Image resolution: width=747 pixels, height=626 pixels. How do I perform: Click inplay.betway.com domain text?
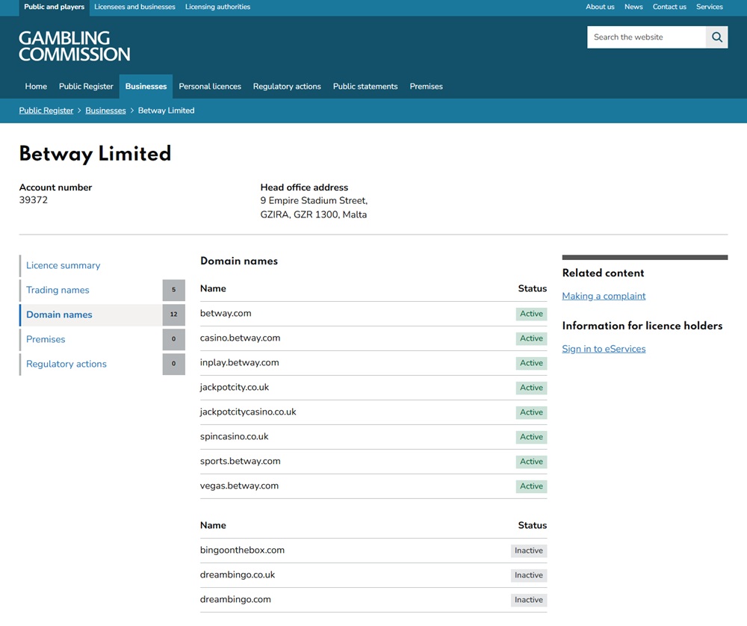click(240, 363)
